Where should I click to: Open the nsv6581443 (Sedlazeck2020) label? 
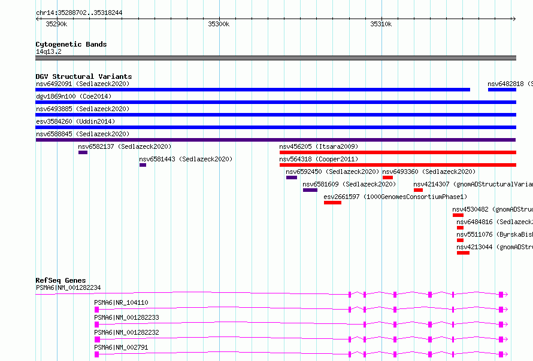coord(186,159)
